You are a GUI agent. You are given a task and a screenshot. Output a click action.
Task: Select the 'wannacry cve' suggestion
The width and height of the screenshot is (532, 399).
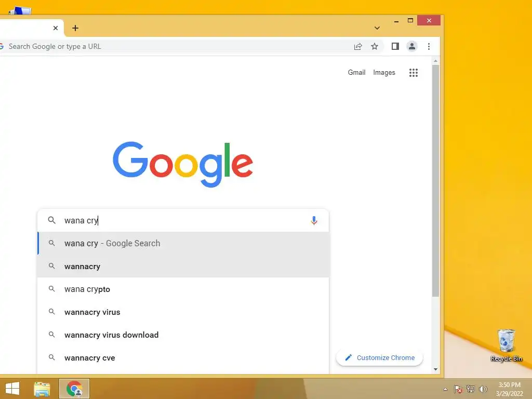183,358
